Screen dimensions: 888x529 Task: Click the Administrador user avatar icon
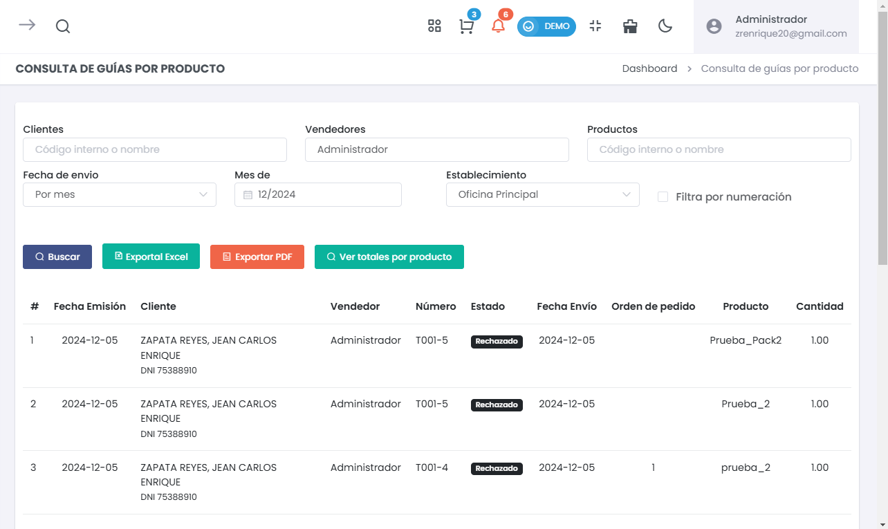pos(714,26)
